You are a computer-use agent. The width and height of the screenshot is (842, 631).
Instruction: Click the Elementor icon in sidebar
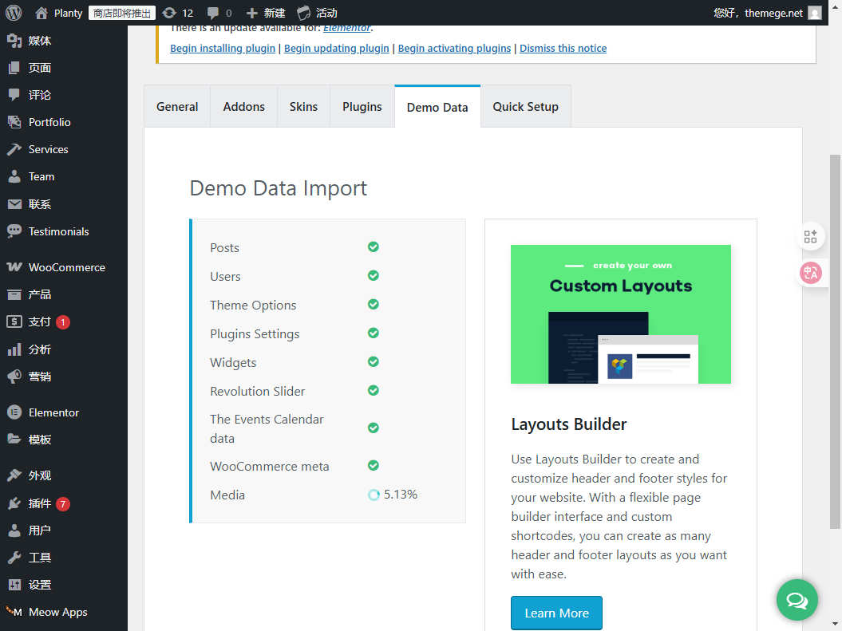(14, 412)
